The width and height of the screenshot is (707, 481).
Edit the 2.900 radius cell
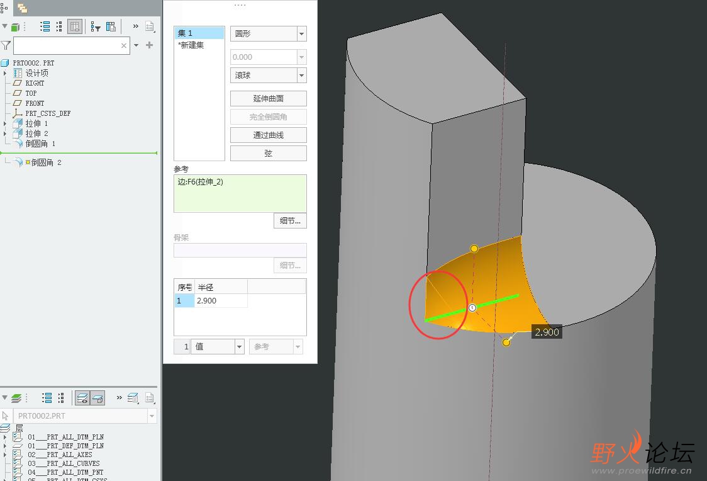click(221, 300)
